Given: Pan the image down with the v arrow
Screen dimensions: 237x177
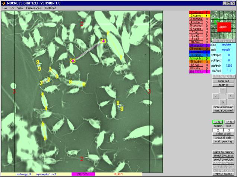Looking at the screenshot, I should (x=223, y=102).
